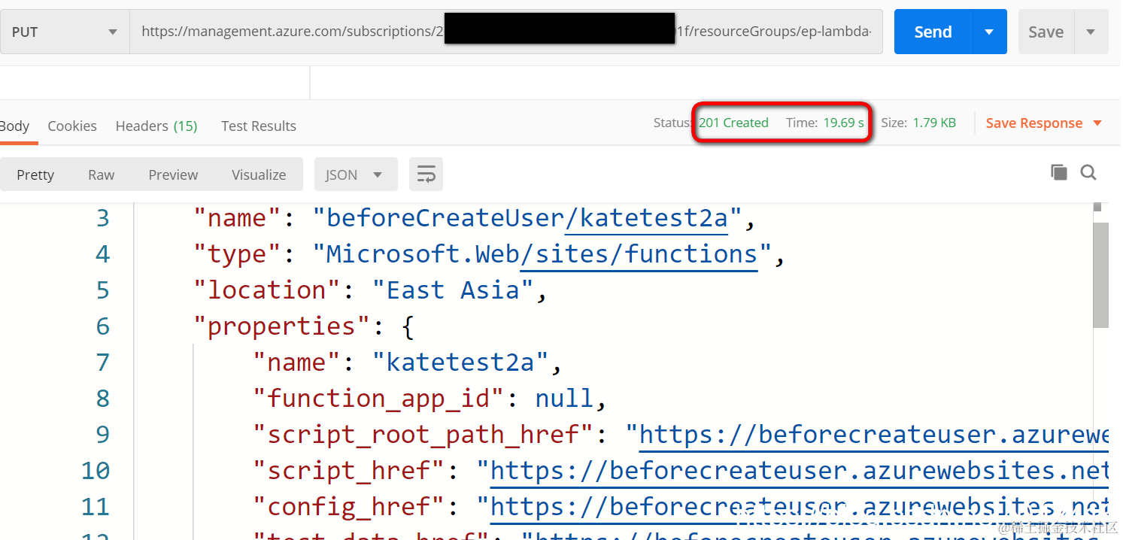This screenshot has width=1123, height=540.
Task: Click the "location" key on line 5
Action: 266,290
